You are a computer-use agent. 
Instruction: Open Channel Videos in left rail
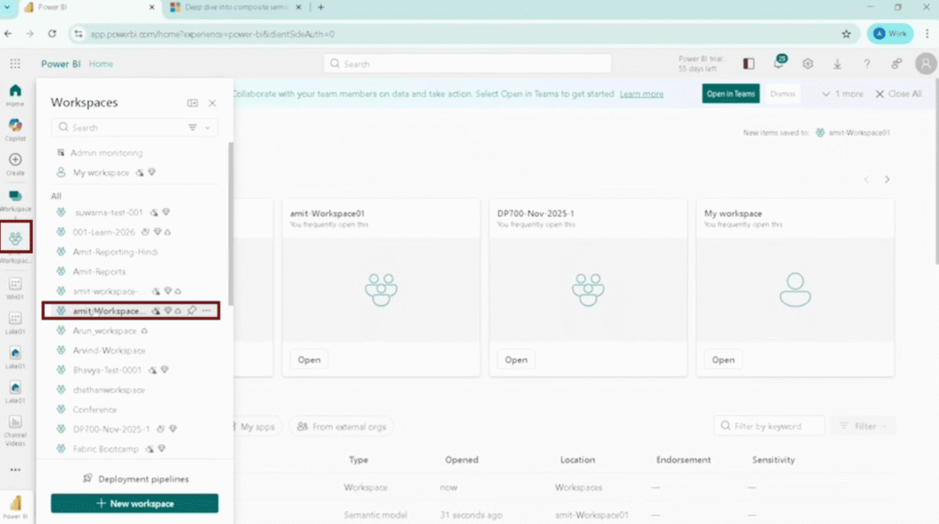[x=15, y=431]
